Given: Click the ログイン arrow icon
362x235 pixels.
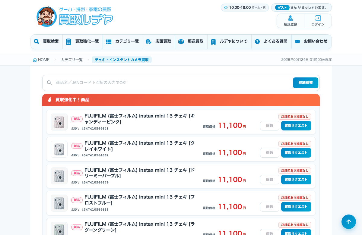Looking at the screenshot, I should tap(318, 18).
